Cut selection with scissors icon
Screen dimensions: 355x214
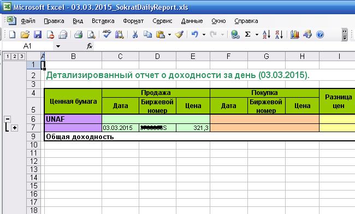tap(135, 34)
